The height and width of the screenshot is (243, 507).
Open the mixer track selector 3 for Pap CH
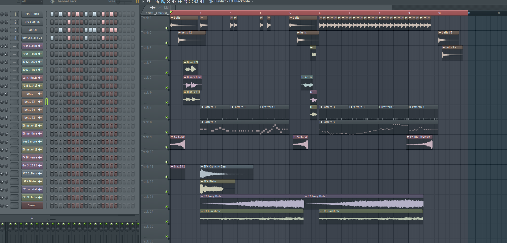click(15, 30)
